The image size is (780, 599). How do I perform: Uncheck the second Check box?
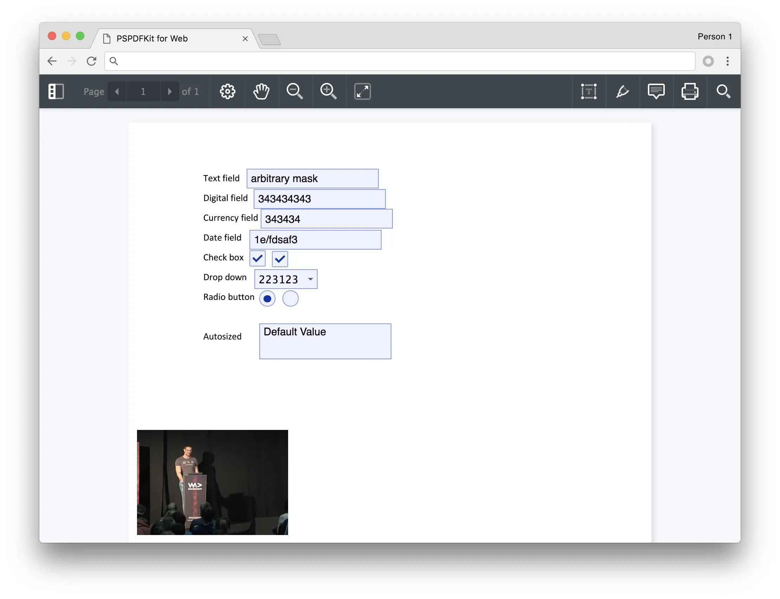(x=280, y=258)
